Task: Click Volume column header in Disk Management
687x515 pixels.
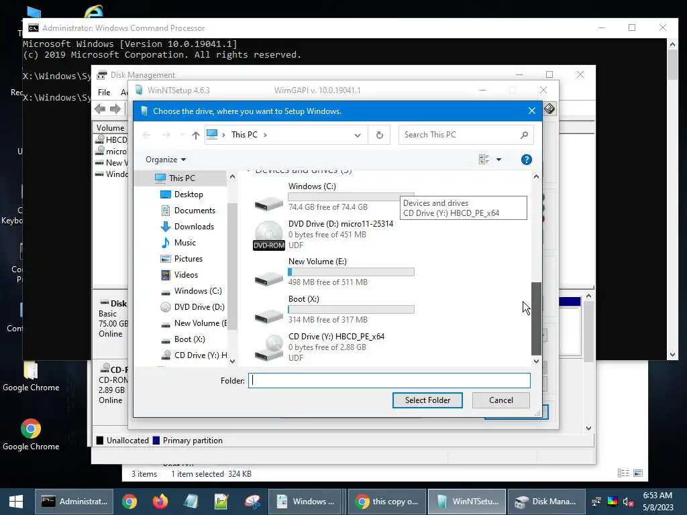Action: pyautogui.click(x=110, y=128)
